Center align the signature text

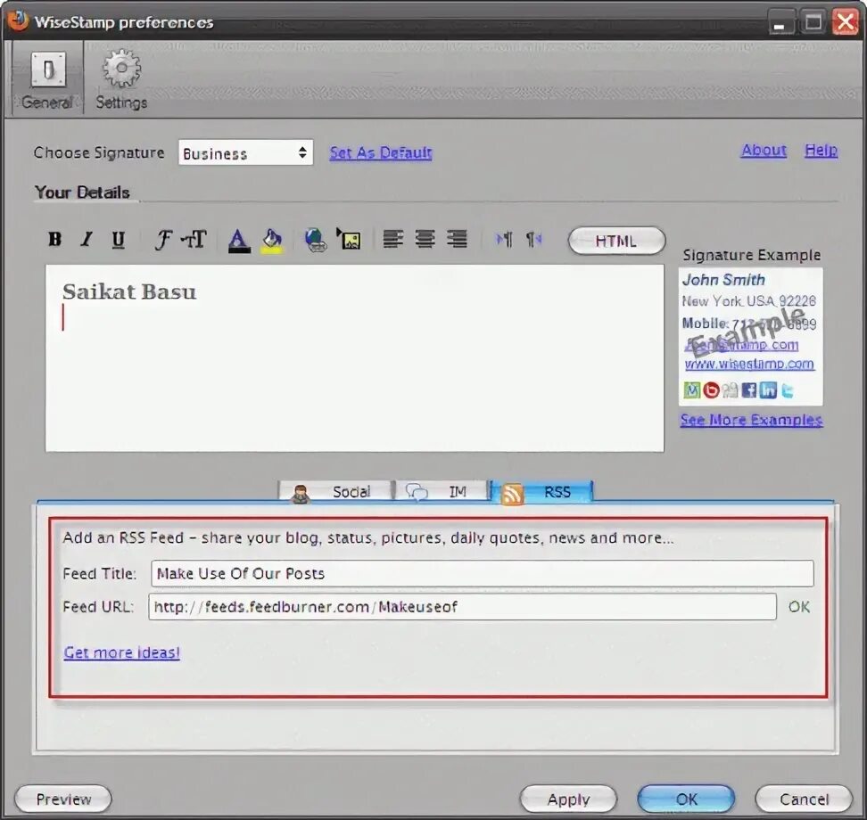(x=425, y=239)
